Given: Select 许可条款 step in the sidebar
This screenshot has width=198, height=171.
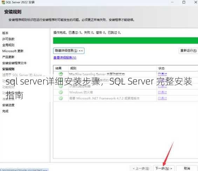Looking at the screenshot, I should coord(8,39).
